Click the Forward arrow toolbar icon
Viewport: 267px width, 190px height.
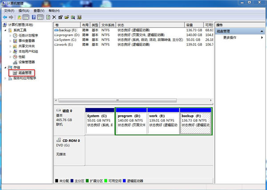pos(11,17)
